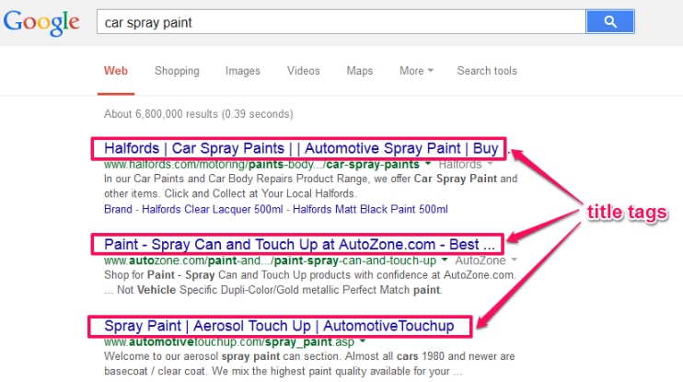Open the gray Halfords source dropdown
The width and height of the screenshot is (683, 382).
[x=465, y=164]
